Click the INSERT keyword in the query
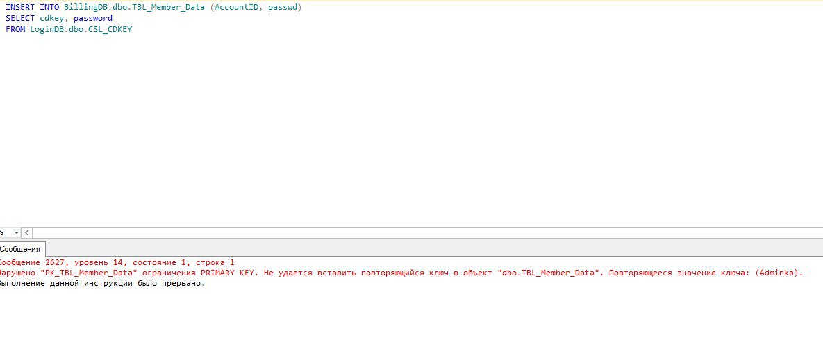Screen dimensions: 823x351 [x=20, y=8]
